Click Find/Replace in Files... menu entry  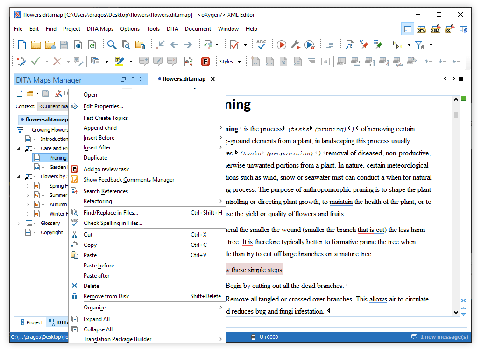tap(147, 213)
